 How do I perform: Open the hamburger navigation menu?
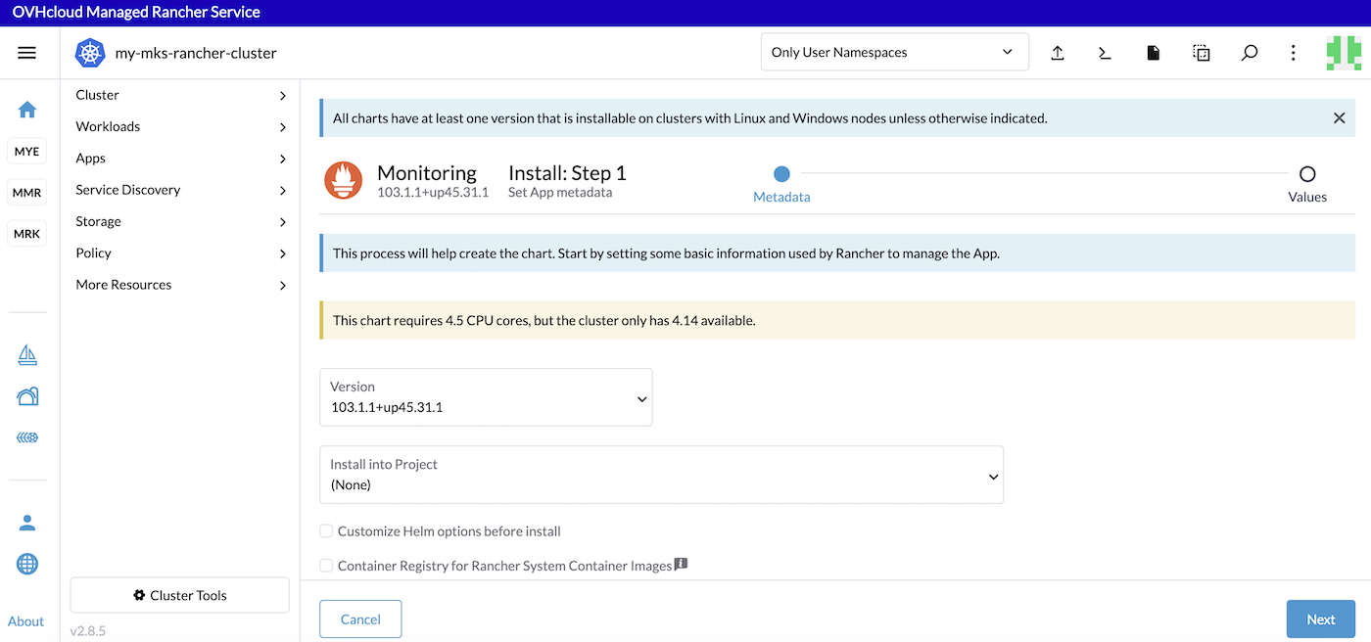click(26, 52)
